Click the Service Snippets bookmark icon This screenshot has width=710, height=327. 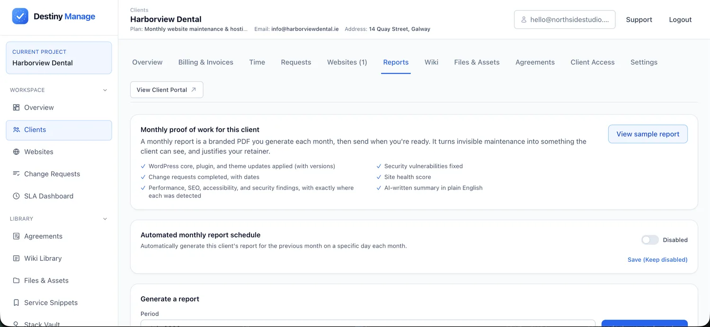[x=16, y=303]
